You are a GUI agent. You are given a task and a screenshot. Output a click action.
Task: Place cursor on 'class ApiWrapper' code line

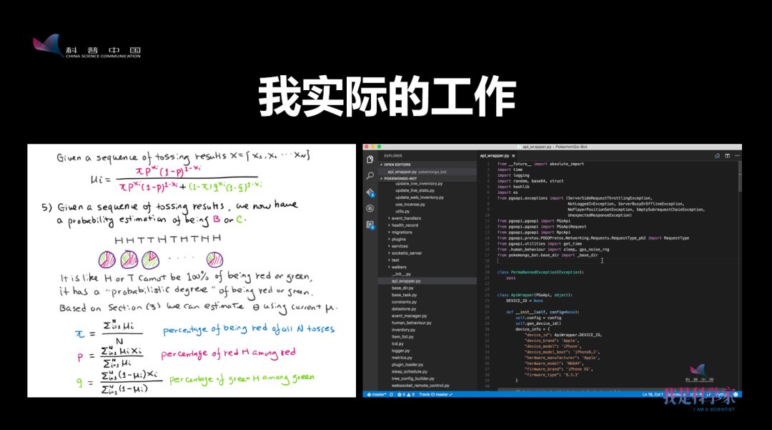click(x=534, y=295)
